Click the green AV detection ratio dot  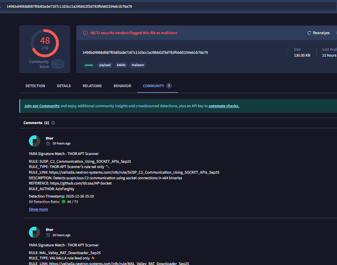coord(64,202)
